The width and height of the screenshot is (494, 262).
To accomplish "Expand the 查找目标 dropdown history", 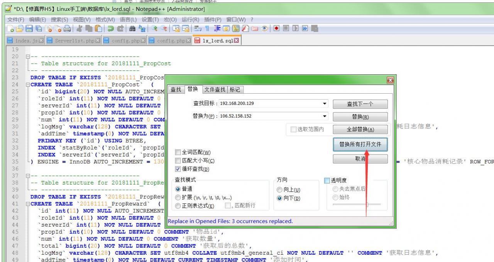I will (x=325, y=104).
